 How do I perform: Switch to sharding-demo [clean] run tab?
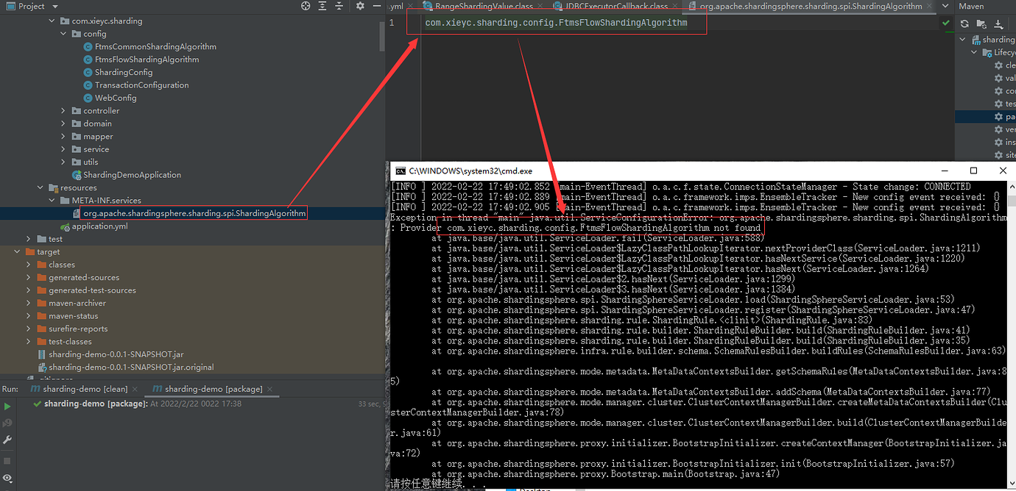click(x=83, y=388)
